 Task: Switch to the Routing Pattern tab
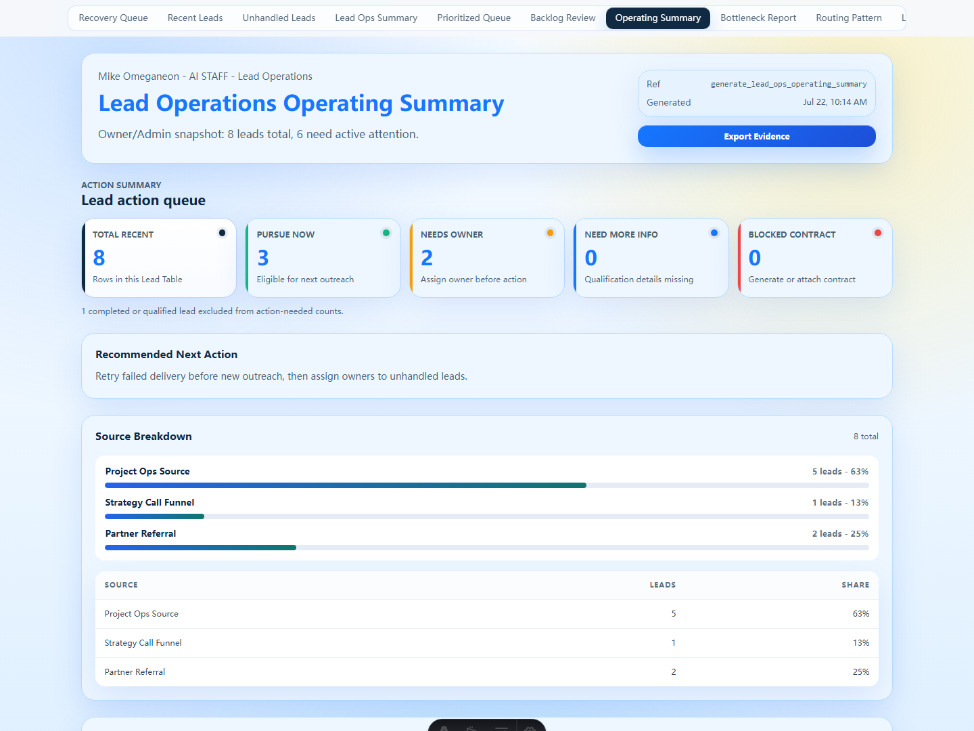[849, 18]
